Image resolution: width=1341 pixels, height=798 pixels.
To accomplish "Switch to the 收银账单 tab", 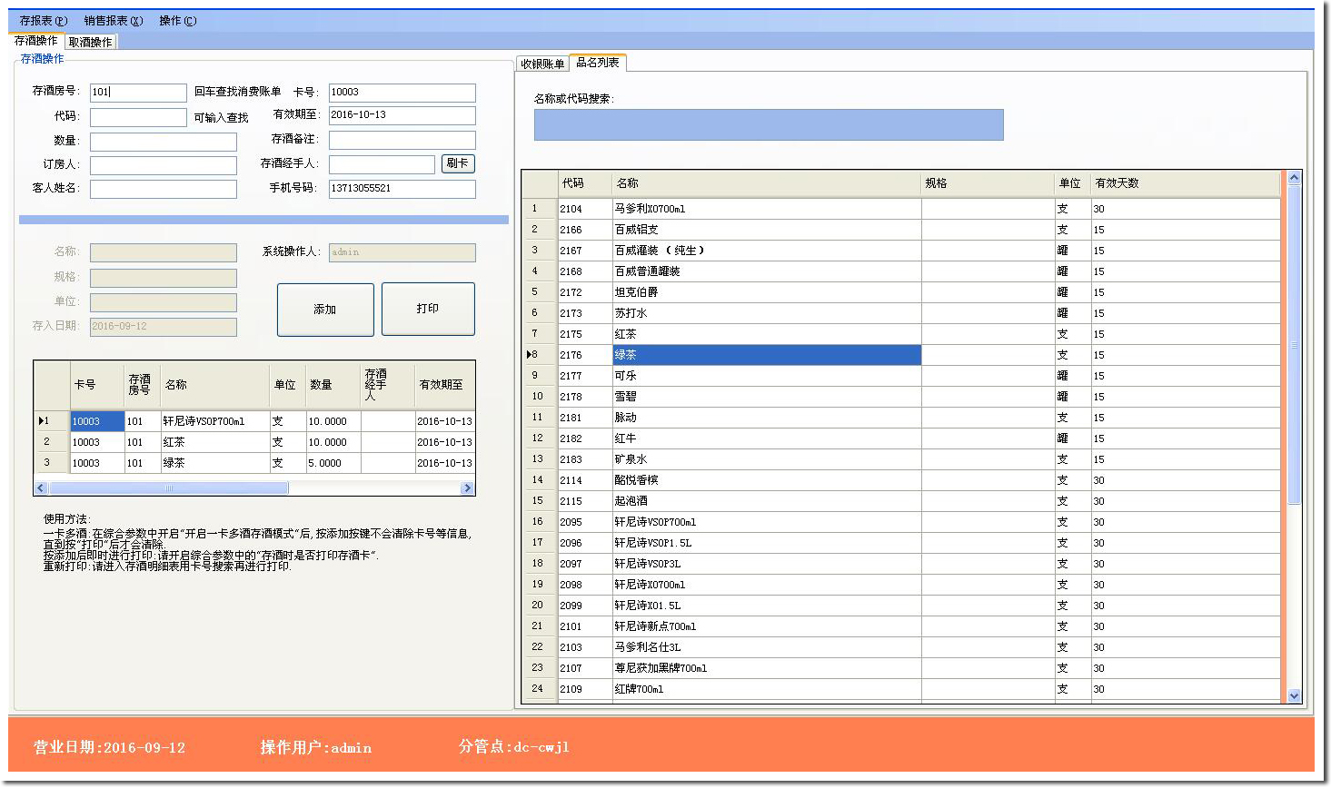I will click(x=542, y=64).
